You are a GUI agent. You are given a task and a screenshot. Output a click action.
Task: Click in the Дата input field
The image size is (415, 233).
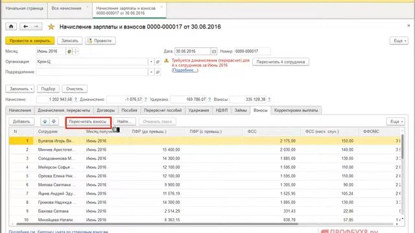(x=193, y=51)
